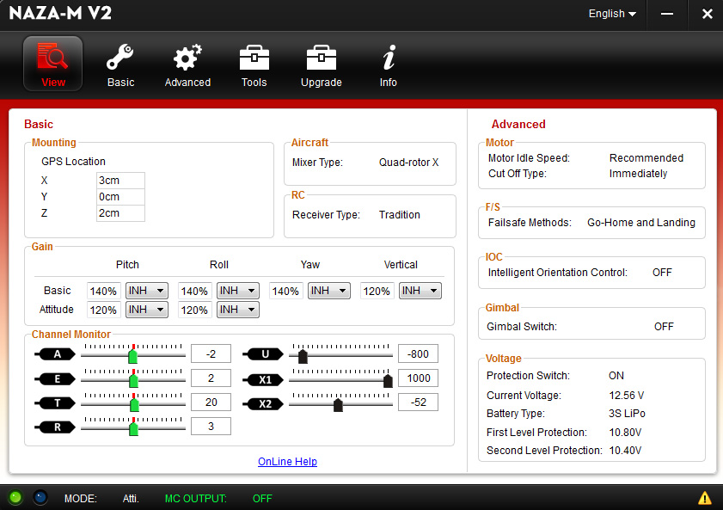
Task: Click the channel E slider handle
Action: pyautogui.click(x=134, y=380)
